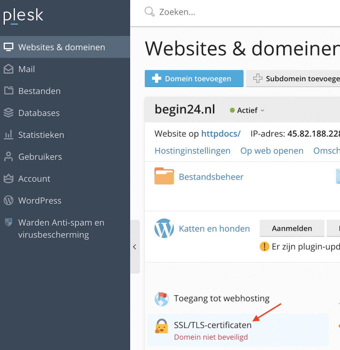Select the Bestanden sidebar icon

pos(8,91)
